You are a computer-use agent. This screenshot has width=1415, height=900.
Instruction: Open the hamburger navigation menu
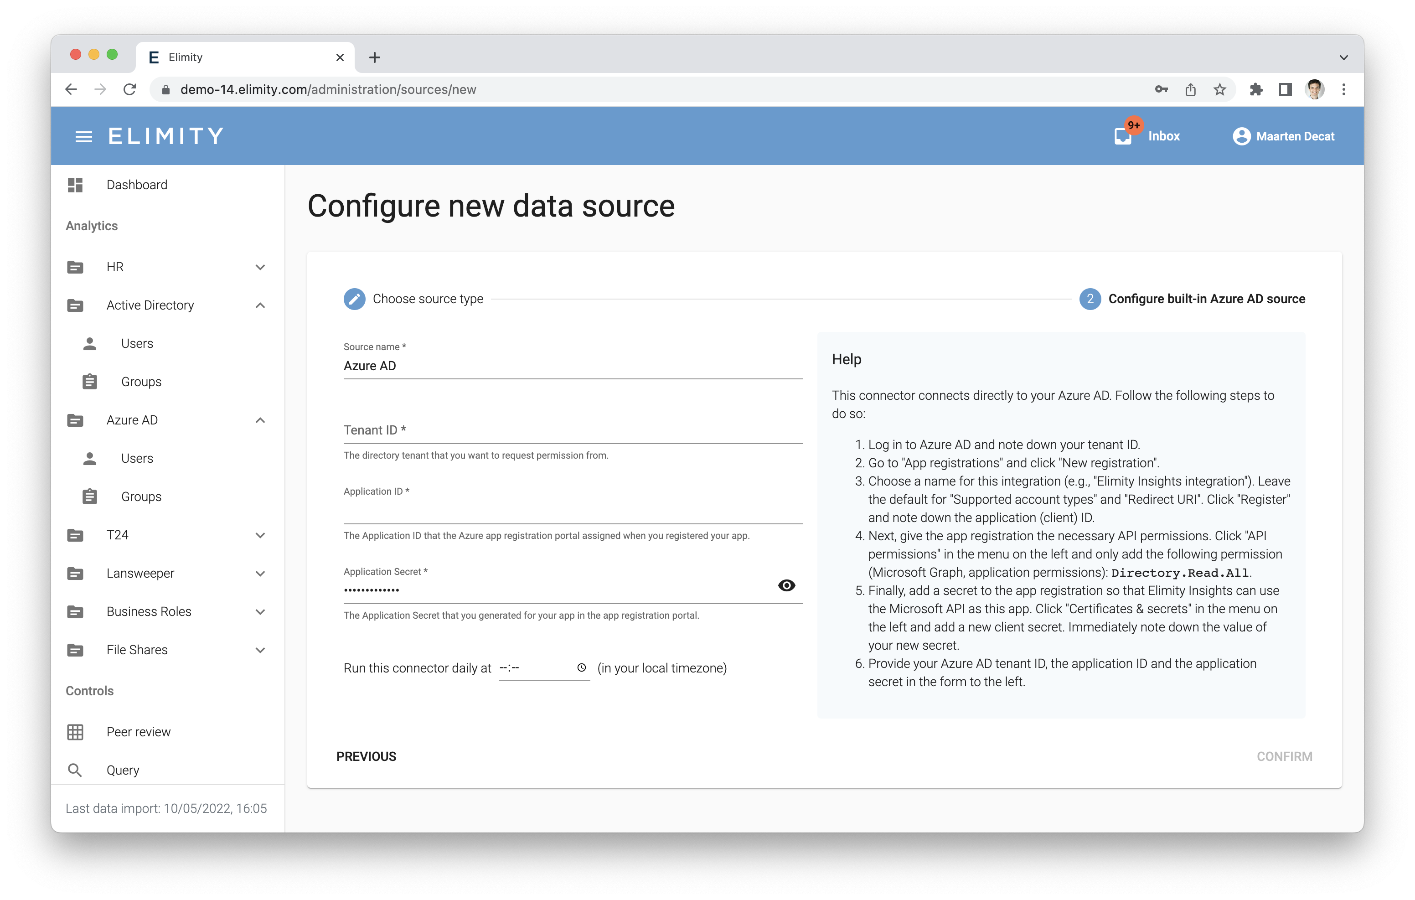pyautogui.click(x=83, y=136)
